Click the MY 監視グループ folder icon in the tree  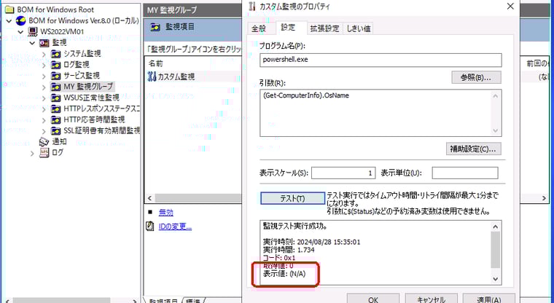point(55,87)
